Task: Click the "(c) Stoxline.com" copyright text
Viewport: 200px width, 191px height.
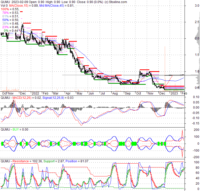Action: pos(116,2)
